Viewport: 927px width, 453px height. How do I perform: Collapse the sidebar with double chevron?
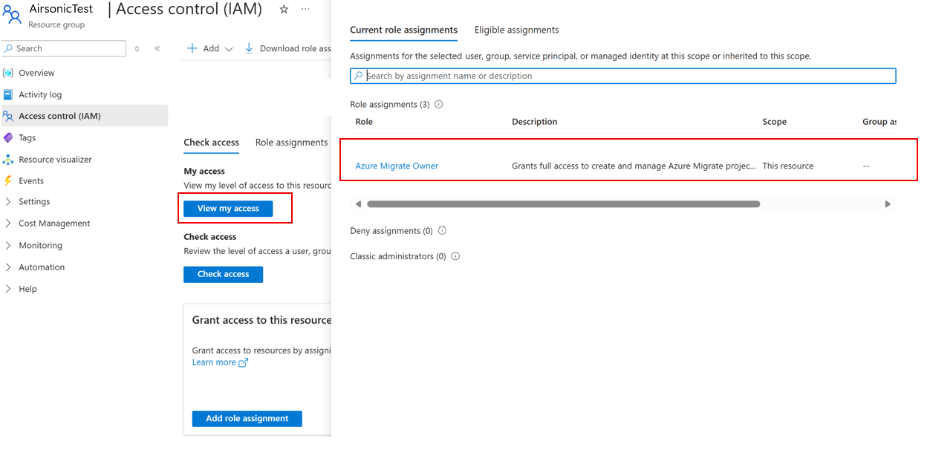click(157, 48)
